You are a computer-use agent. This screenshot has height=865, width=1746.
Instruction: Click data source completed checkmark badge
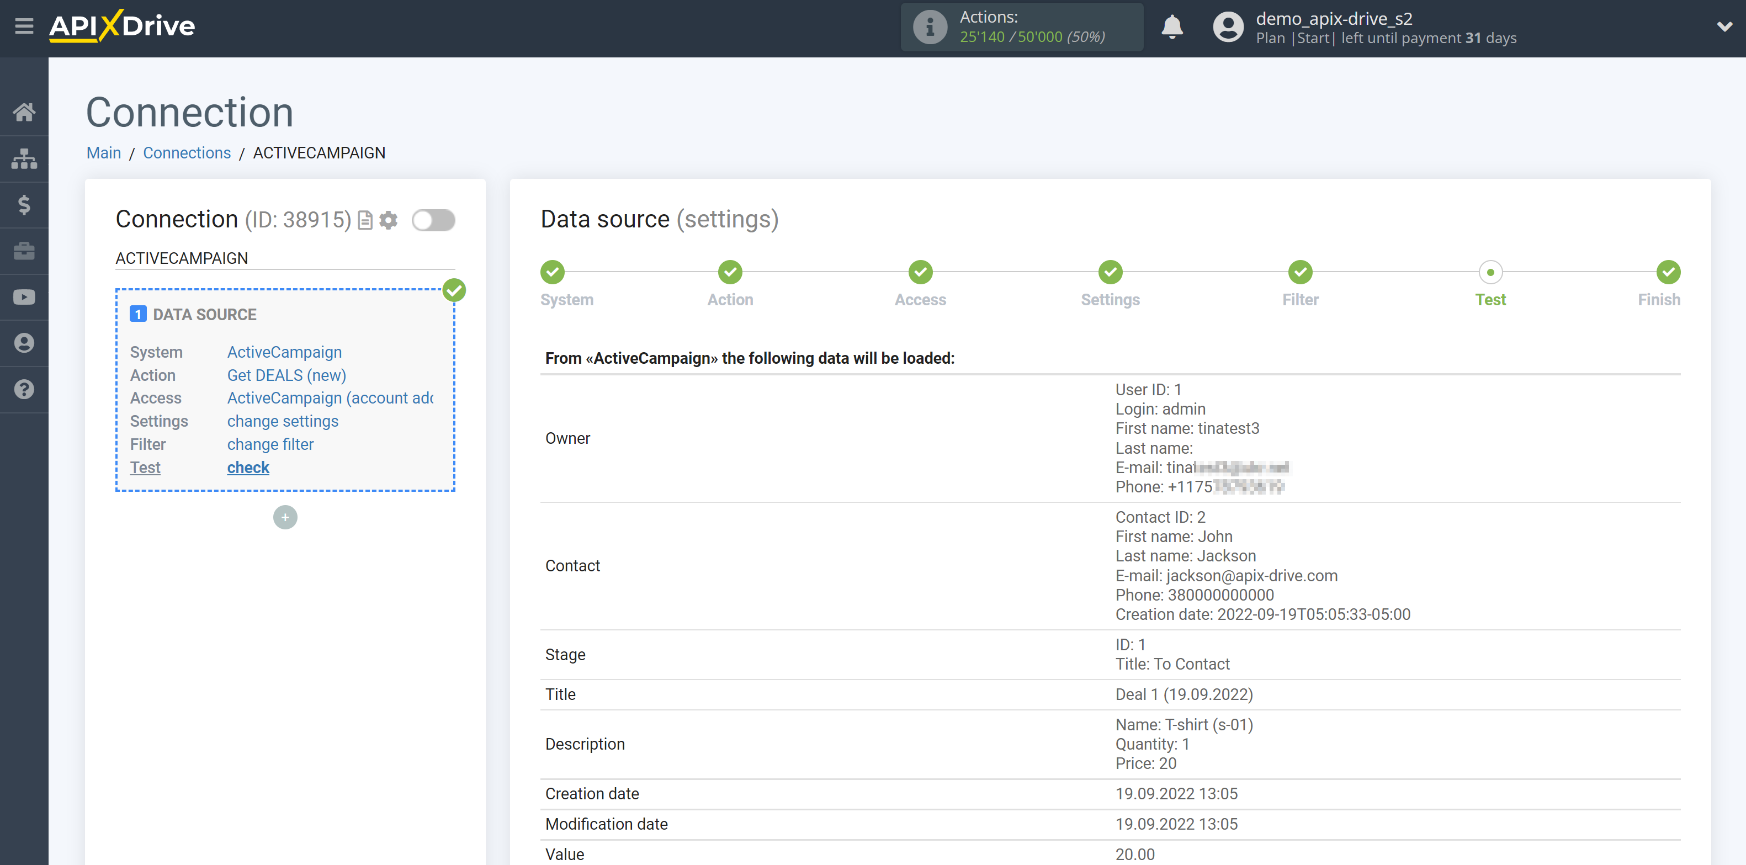point(454,290)
